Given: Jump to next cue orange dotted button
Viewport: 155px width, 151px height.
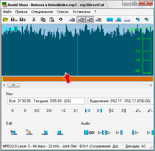Looking at the screenshot, I should (x=76, y=111).
